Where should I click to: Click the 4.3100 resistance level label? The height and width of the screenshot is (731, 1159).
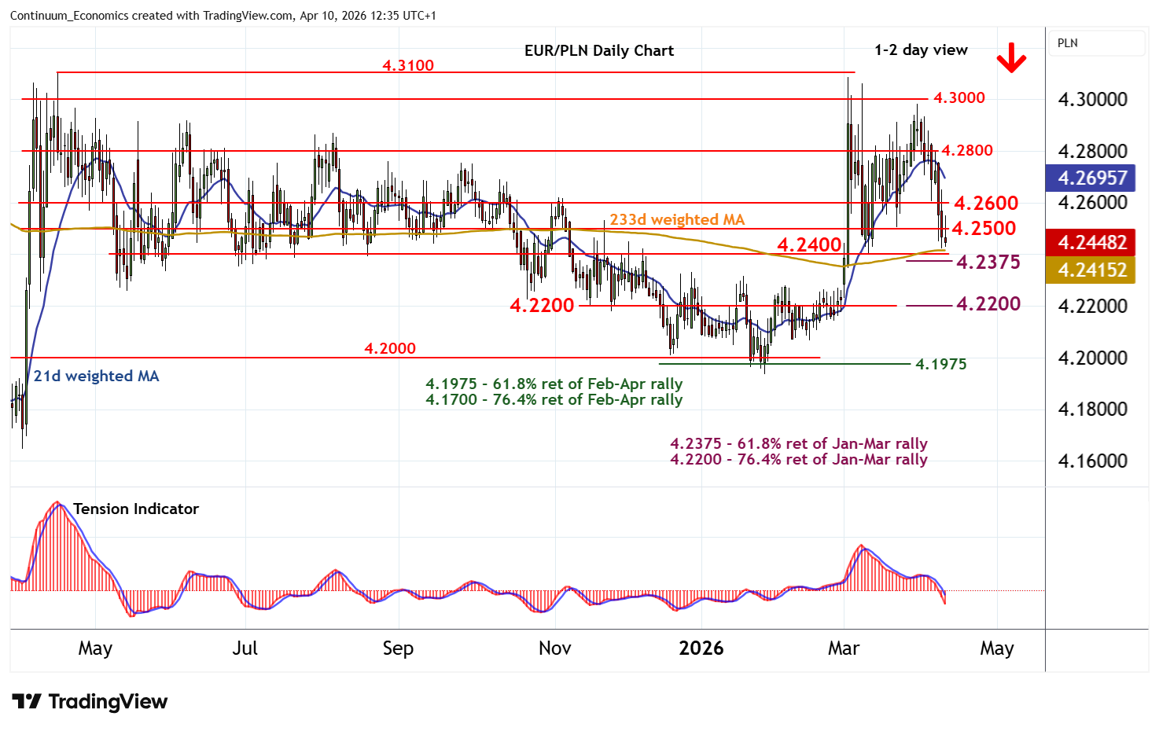407,65
